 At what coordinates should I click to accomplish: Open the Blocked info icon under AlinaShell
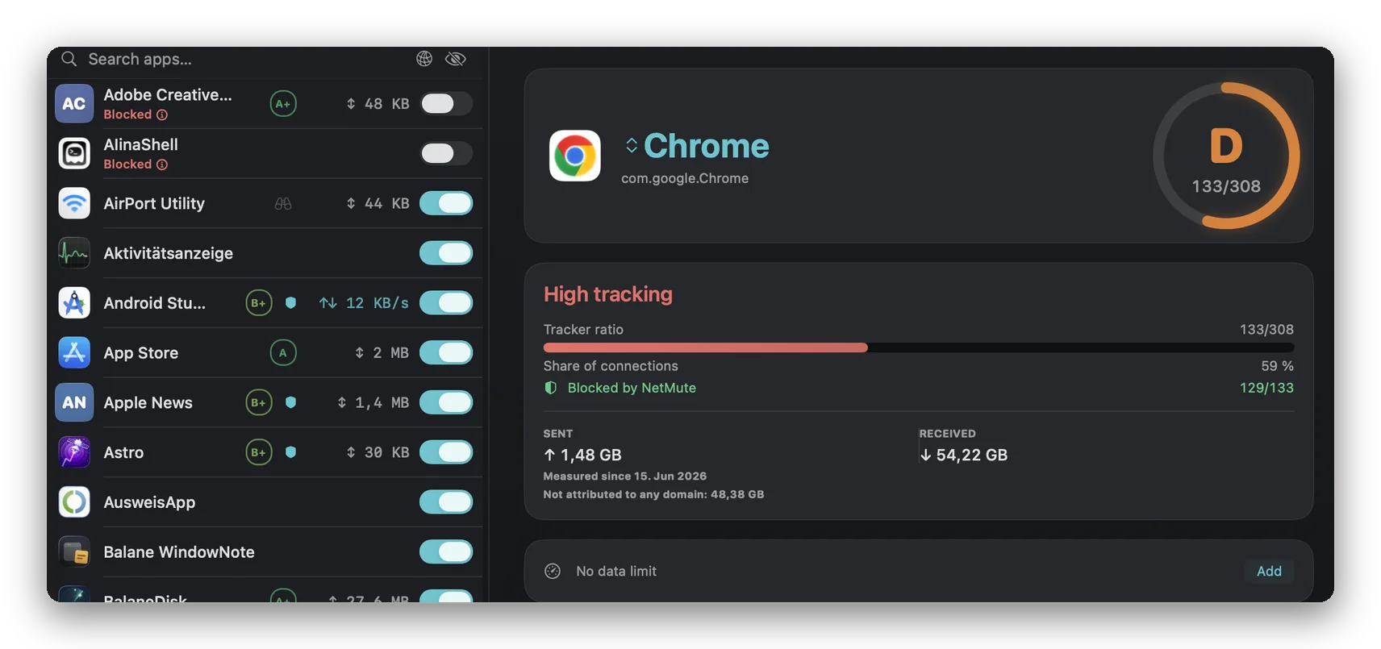[162, 164]
